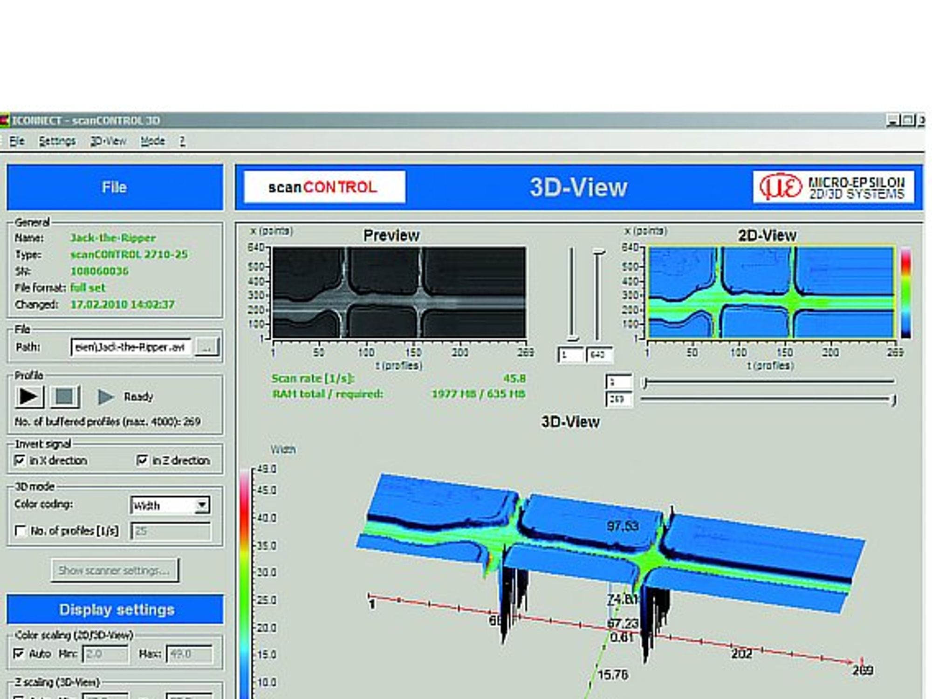This screenshot has width=932, height=699.
Task: Click the Micro-Epsilon logo
Action: [x=833, y=187]
